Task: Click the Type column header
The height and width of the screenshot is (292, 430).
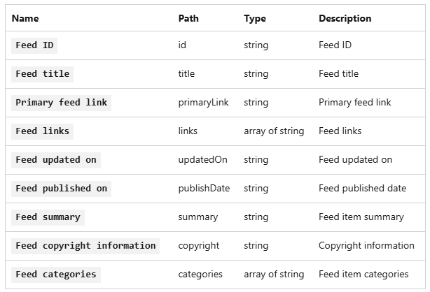Action: [255, 19]
